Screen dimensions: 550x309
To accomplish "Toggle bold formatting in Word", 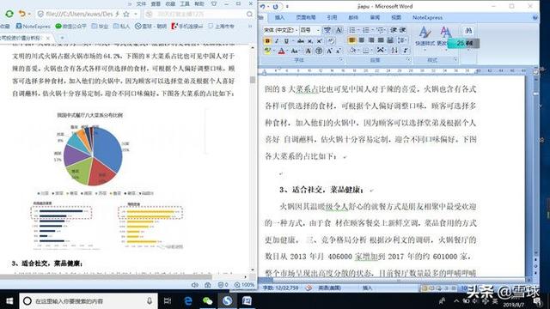I will click(x=267, y=41).
